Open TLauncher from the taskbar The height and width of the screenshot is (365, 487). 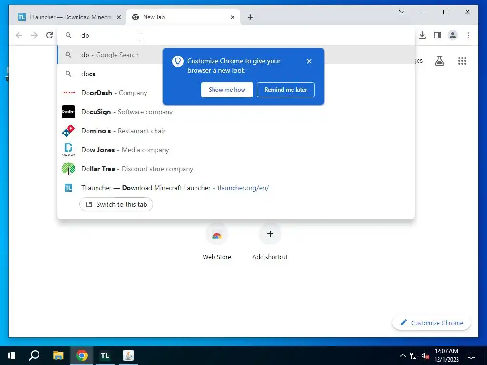coord(105,355)
